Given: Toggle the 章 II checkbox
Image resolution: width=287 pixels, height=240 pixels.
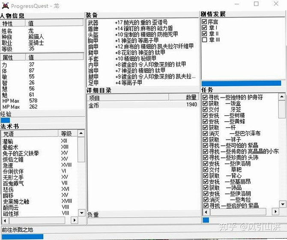Looking at the screenshot, I should (204, 34).
